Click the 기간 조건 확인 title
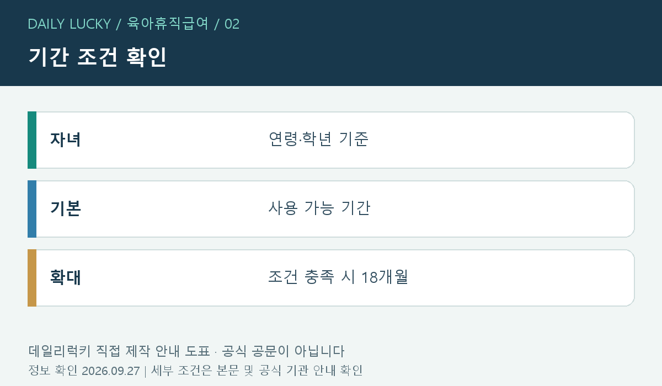 (x=97, y=57)
